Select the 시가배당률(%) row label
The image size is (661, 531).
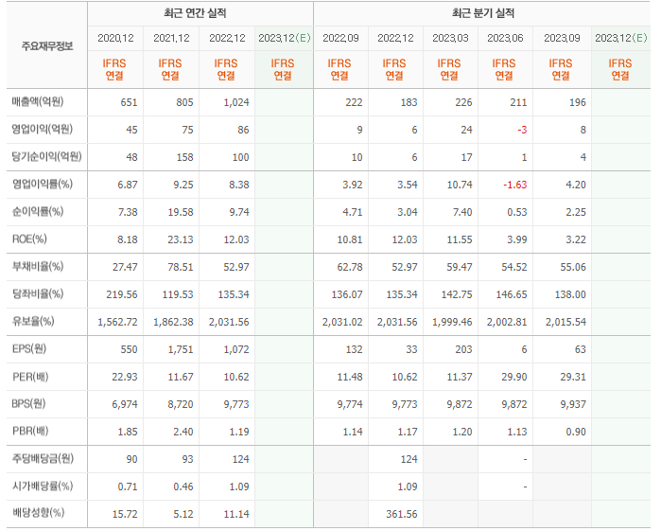pyautogui.click(x=43, y=487)
